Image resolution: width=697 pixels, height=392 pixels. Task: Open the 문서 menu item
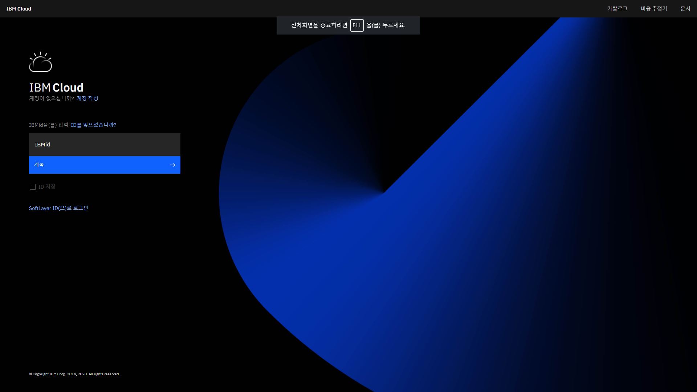coord(685,8)
